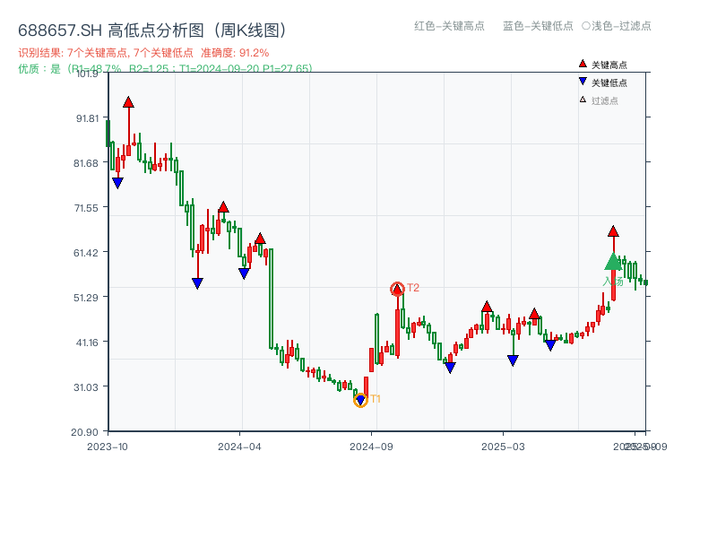Click the blue down-triangle below the early 2024 low

tap(197, 283)
